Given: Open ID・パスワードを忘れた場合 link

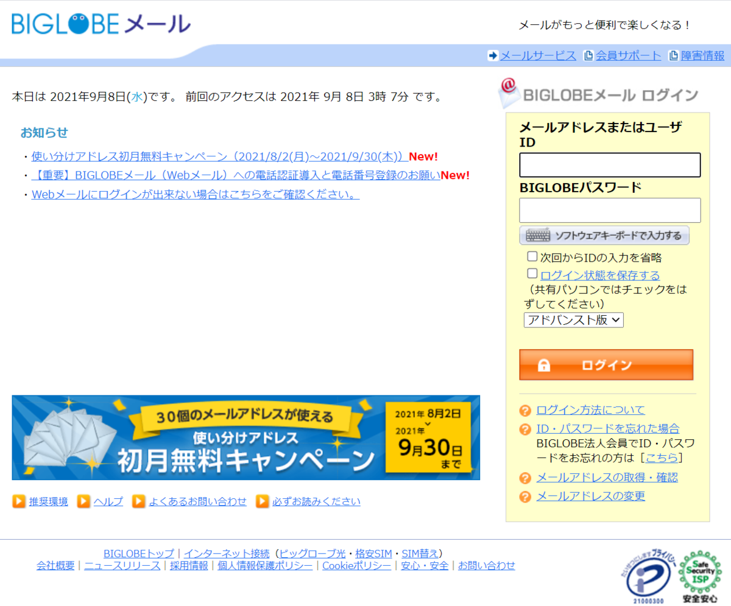Looking at the screenshot, I should (608, 429).
